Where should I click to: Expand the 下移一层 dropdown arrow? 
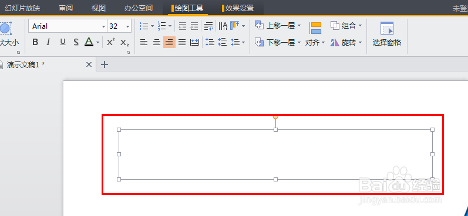pyautogui.click(x=299, y=43)
